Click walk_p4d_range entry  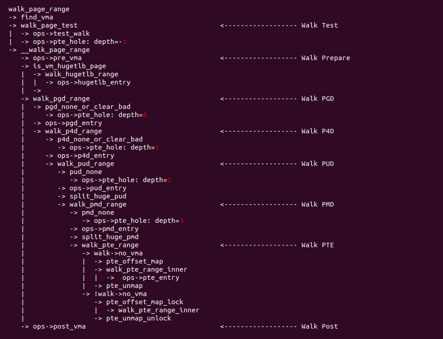click(x=73, y=131)
